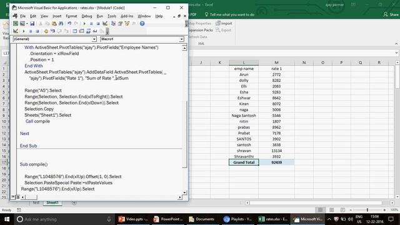The width and height of the screenshot is (400, 225).
Task: Select the Sheet1 tab in Excel
Action: coord(52,202)
